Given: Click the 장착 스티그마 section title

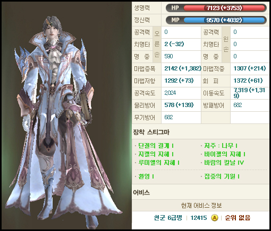Looking at the screenshot, I should 151,132.
